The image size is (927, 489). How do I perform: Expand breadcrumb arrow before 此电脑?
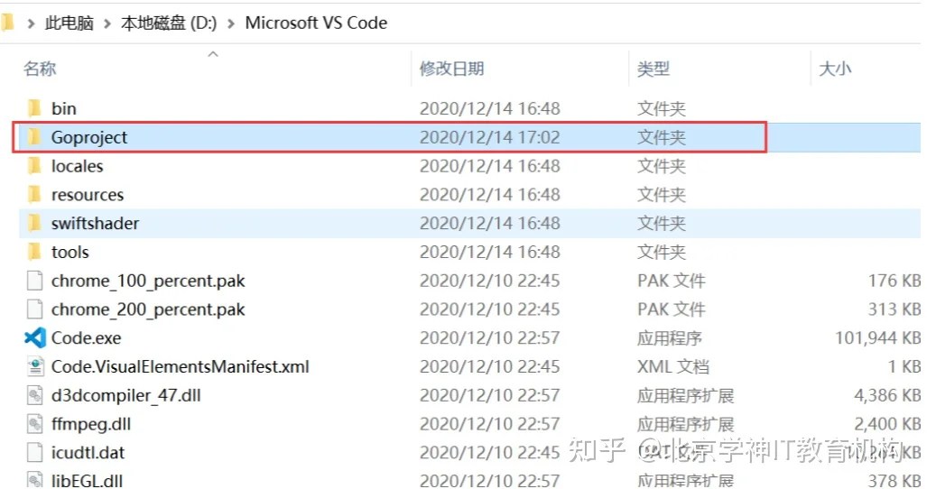point(31,23)
